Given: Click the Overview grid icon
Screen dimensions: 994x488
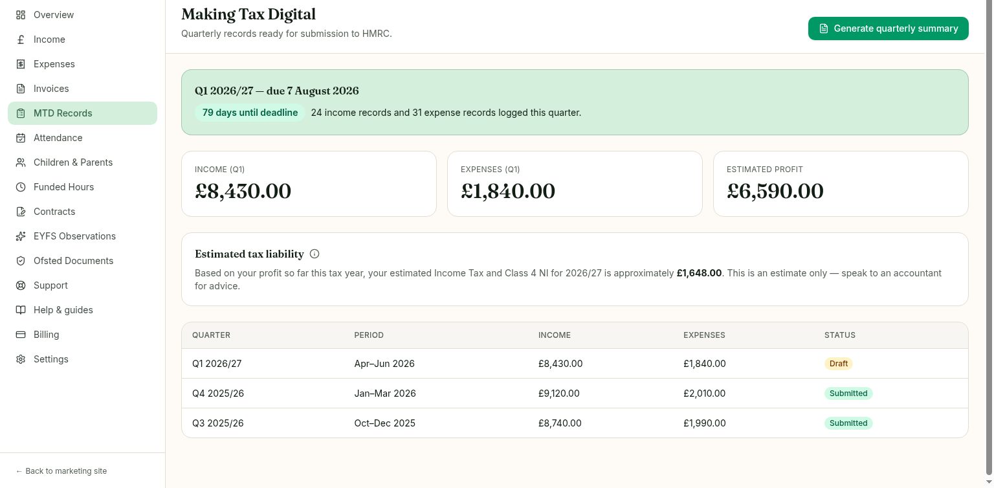Looking at the screenshot, I should pyautogui.click(x=21, y=15).
